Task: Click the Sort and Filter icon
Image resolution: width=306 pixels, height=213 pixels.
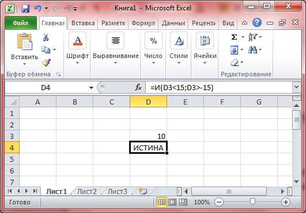Action: pos(253,37)
